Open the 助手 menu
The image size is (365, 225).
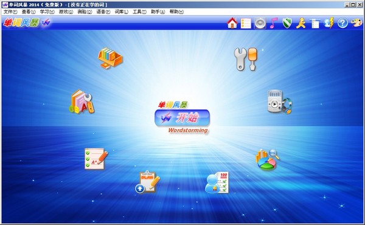tap(158, 12)
